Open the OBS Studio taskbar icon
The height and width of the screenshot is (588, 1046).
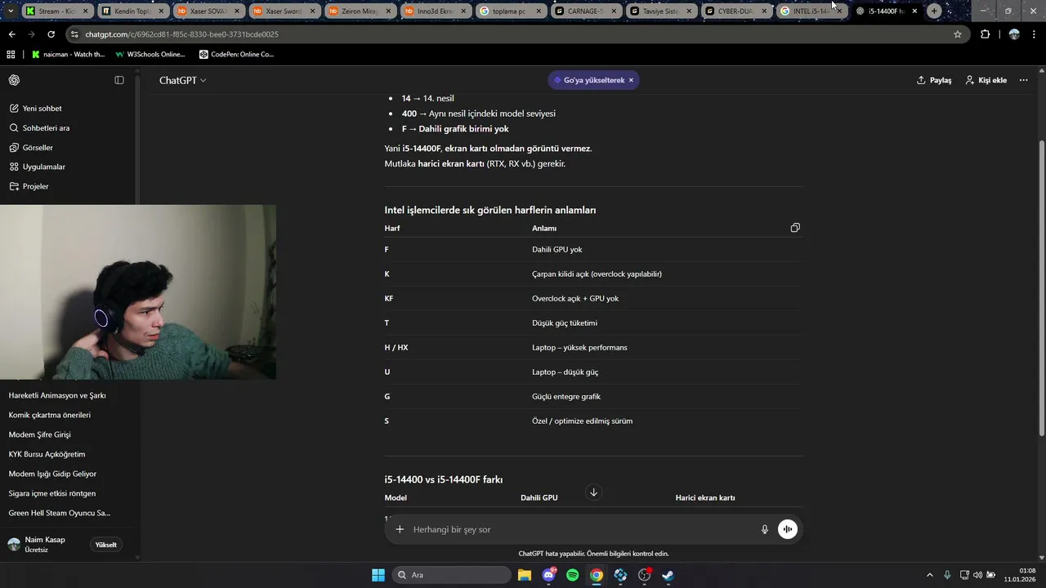click(644, 575)
